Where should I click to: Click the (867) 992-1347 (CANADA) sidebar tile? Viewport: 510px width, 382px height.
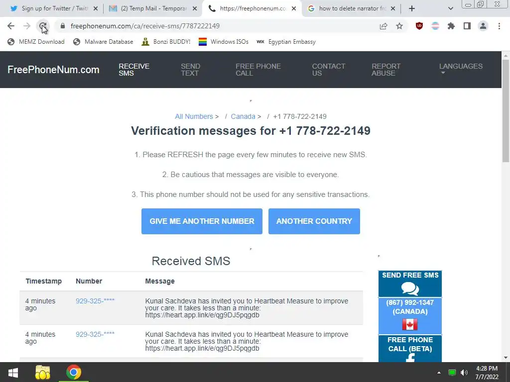tap(410, 316)
